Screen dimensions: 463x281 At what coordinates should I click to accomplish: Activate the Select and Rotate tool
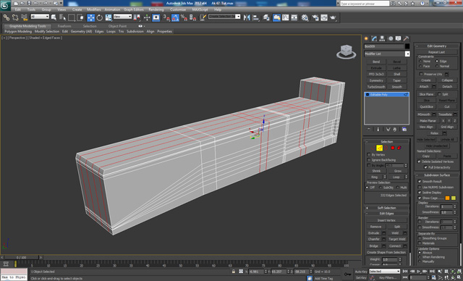click(x=100, y=17)
